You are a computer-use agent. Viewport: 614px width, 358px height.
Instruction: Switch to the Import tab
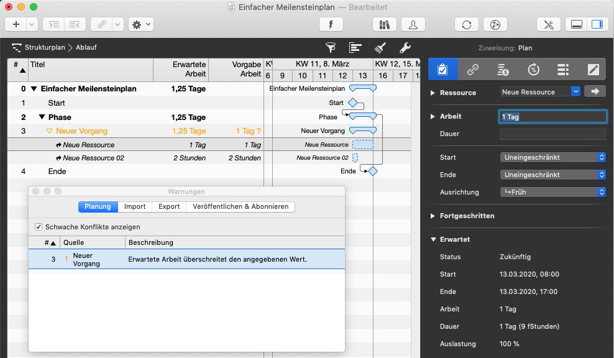(135, 206)
